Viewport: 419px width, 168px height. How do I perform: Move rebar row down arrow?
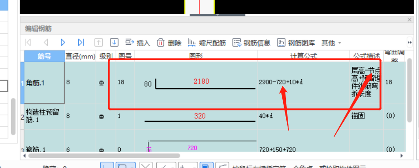point(114,43)
